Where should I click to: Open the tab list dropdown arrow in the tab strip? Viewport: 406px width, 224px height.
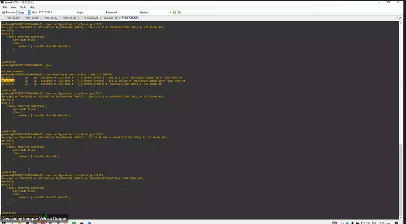click(x=396, y=18)
